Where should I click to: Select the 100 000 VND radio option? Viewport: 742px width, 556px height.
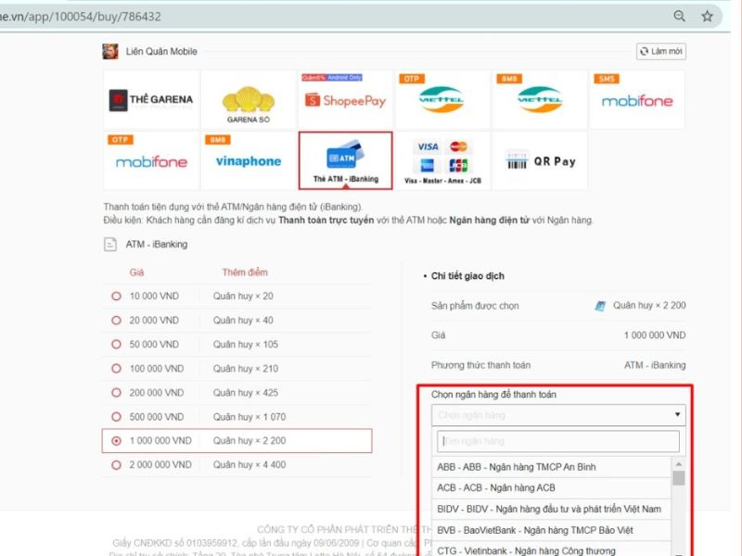coord(116,368)
